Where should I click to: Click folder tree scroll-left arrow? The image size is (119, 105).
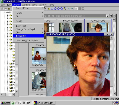point(2,94)
